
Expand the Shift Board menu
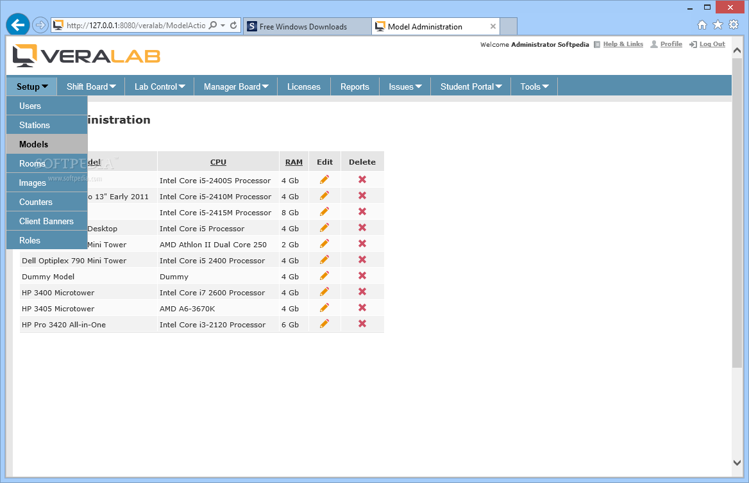point(91,87)
